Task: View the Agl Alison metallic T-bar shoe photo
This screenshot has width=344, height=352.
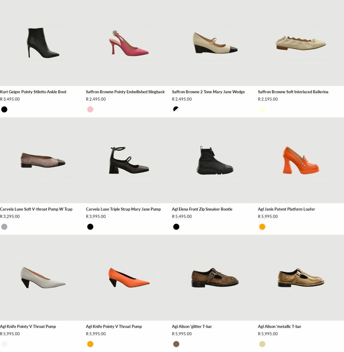Action: tap(301, 278)
